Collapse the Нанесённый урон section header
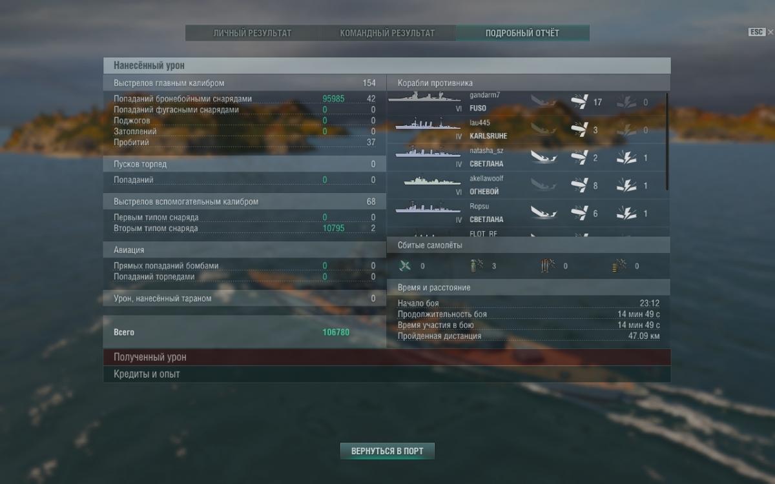Screen dimensions: 775x484 coord(387,66)
